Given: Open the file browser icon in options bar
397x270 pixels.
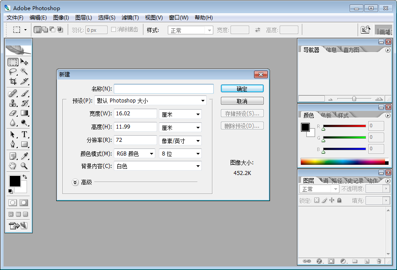Looking at the screenshot, I should click(365, 30).
